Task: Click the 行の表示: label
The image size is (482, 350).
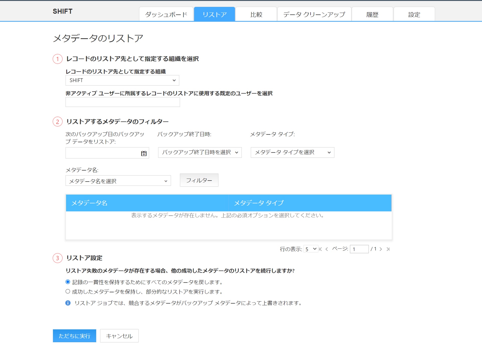Action: tap(291, 249)
